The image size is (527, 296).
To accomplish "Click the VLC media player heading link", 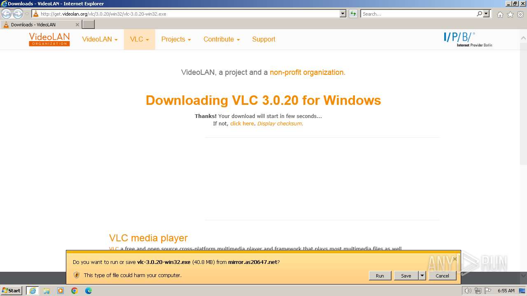I will click(x=148, y=238).
